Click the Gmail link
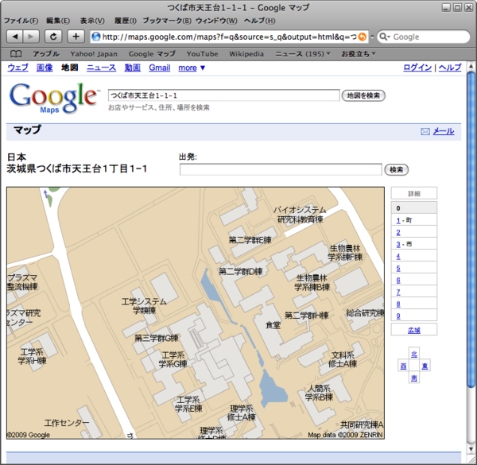This screenshot has height=465, width=477. 160,68
